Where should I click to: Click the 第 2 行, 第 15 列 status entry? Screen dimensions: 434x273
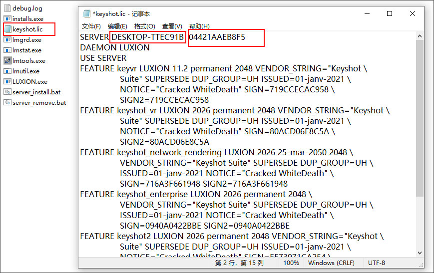[x=239, y=263]
